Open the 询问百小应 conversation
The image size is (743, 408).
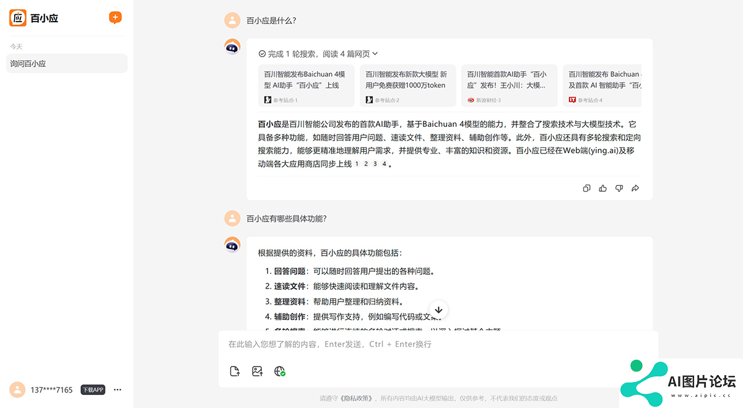(x=67, y=63)
